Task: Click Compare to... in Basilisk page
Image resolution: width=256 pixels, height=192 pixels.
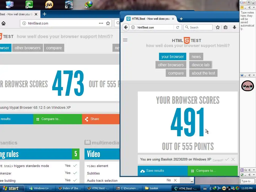Action: (x=212, y=171)
